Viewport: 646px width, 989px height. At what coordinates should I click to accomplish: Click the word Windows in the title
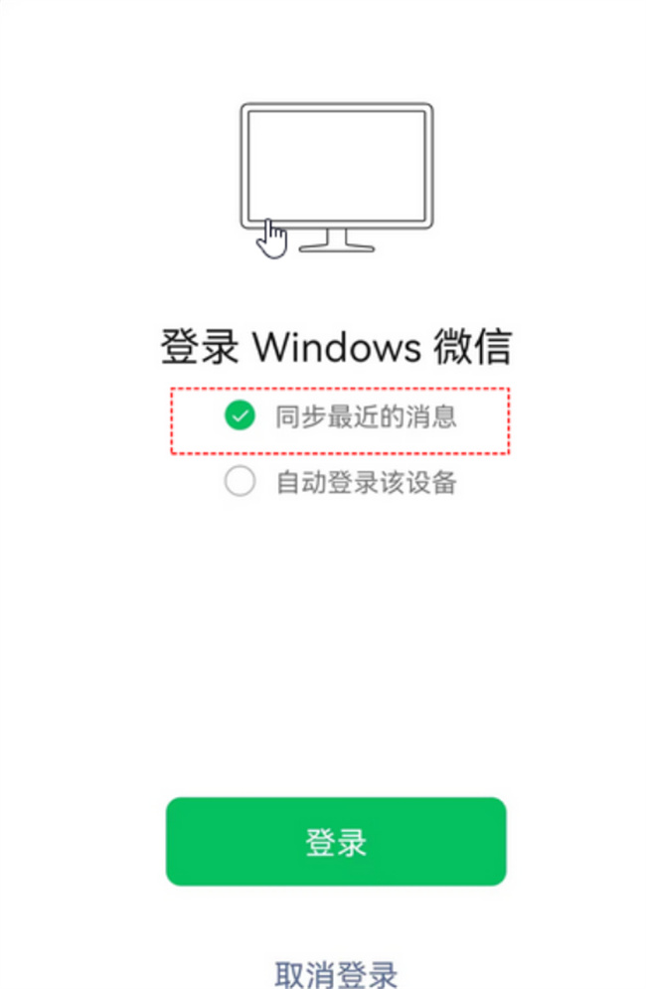(337, 346)
